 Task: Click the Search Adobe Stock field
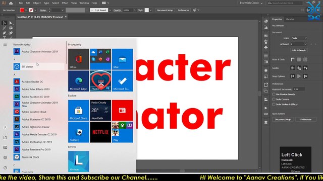285,3
